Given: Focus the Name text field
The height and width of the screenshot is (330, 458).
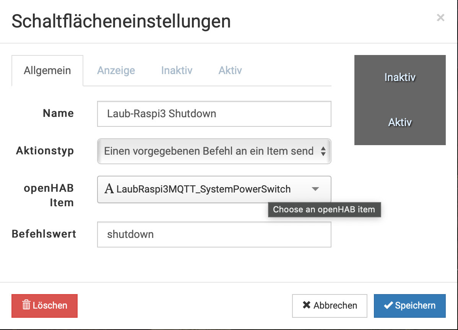Looking at the screenshot, I should [x=214, y=114].
